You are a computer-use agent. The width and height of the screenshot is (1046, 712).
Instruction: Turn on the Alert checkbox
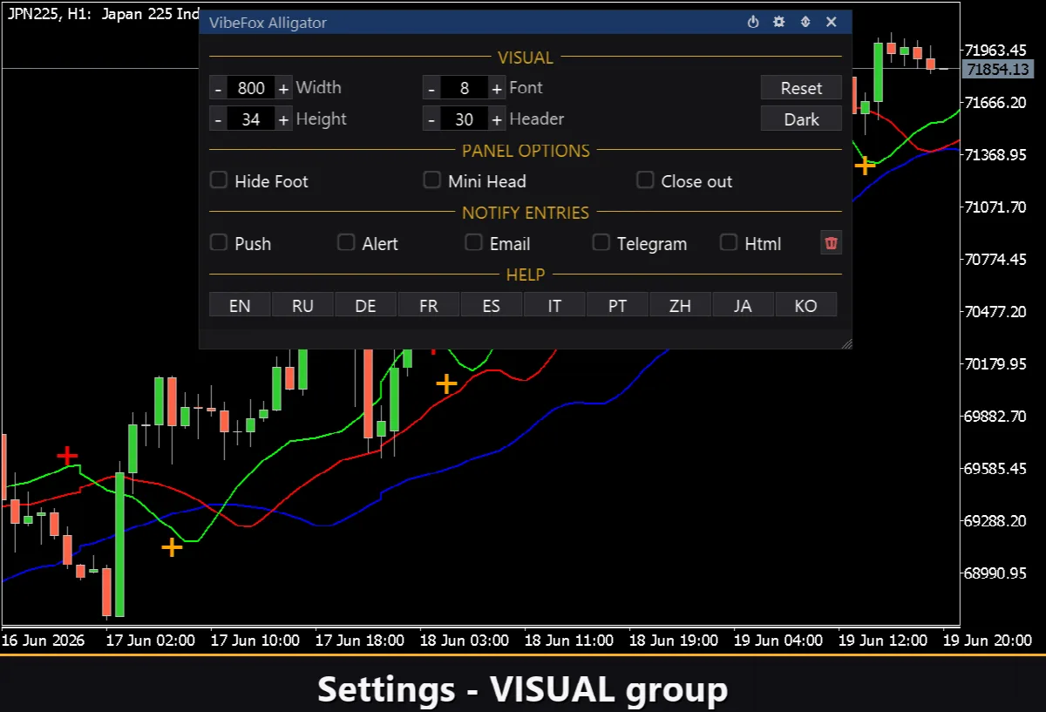[x=346, y=243]
